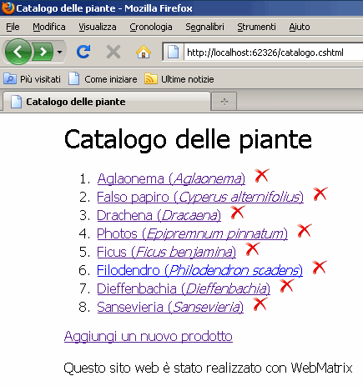This screenshot has width=363, height=386.
Task: Open a new tab with plus button
Action: click(224, 102)
